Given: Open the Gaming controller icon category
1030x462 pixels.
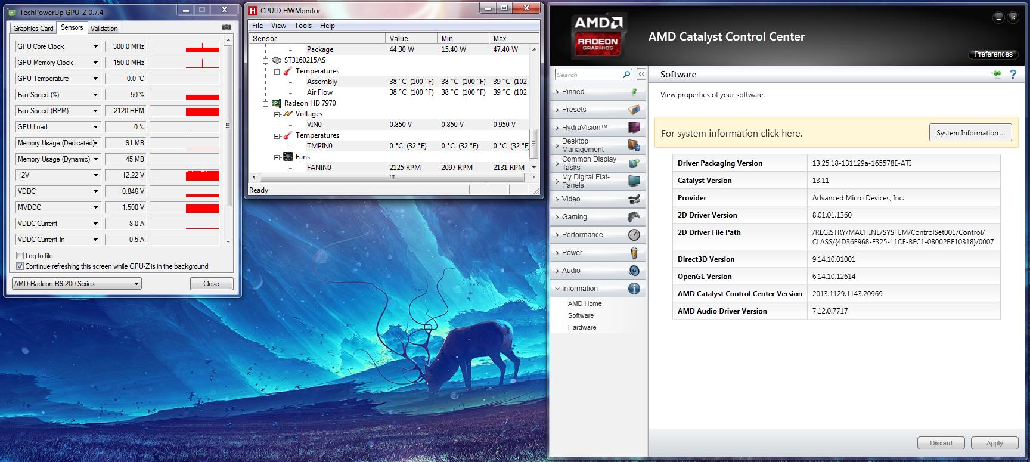Looking at the screenshot, I should (x=634, y=217).
